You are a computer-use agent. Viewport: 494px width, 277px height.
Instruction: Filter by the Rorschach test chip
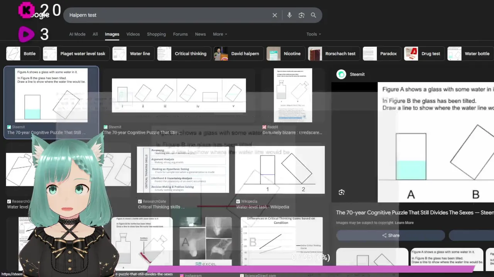pos(334,53)
